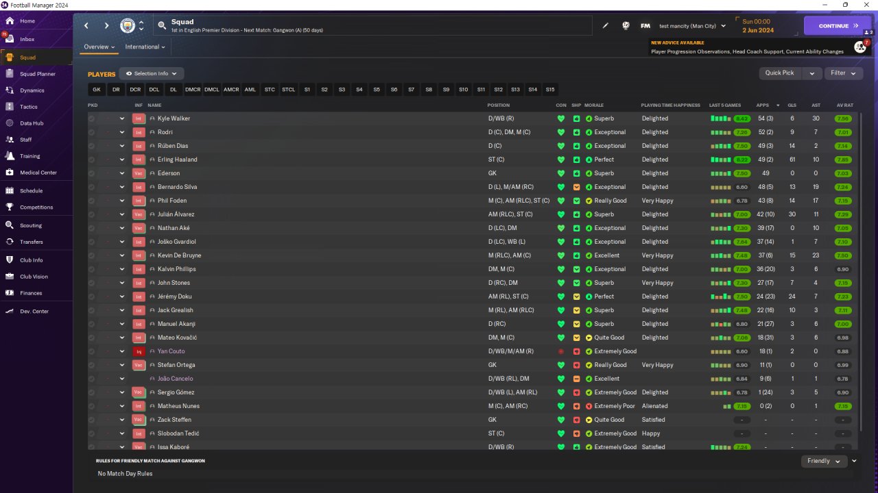This screenshot has width=878, height=493.
Task: Open Erling Haaland's player profile
Action: 177,160
